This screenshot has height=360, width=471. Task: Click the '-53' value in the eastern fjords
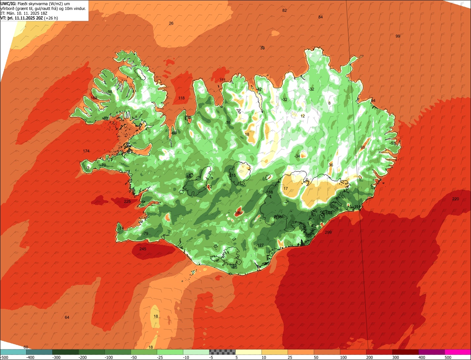[x=393, y=143]
